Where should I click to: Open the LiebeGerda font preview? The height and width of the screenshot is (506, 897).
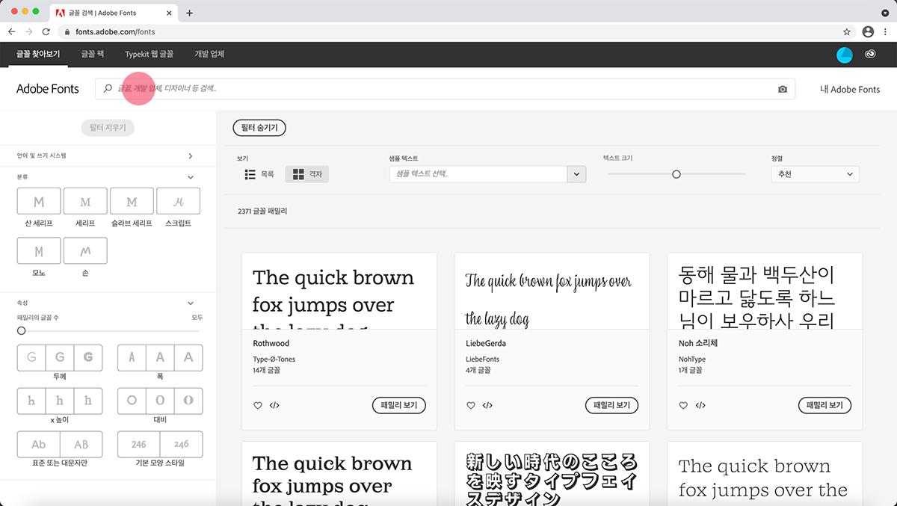(552, 291)
